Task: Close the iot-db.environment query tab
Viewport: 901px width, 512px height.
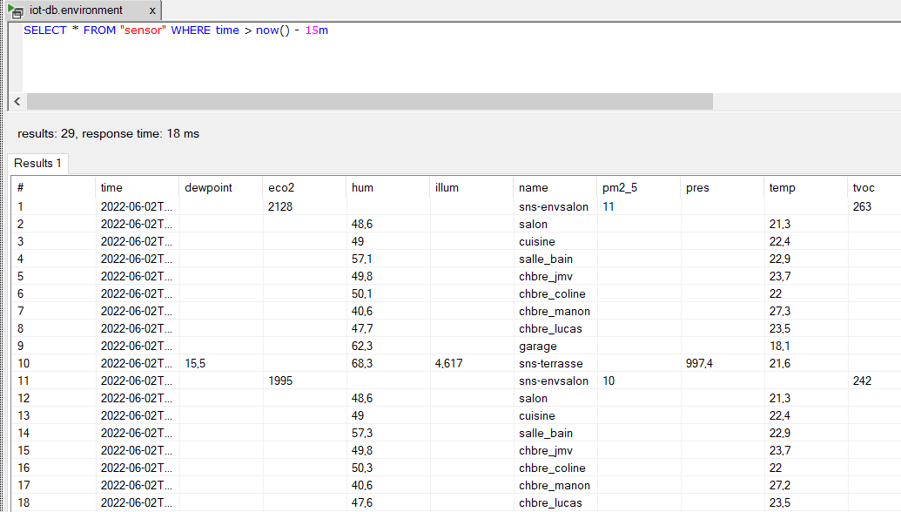Action: [152, 11]
